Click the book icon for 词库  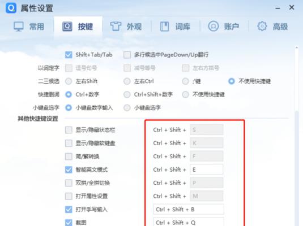164,27
